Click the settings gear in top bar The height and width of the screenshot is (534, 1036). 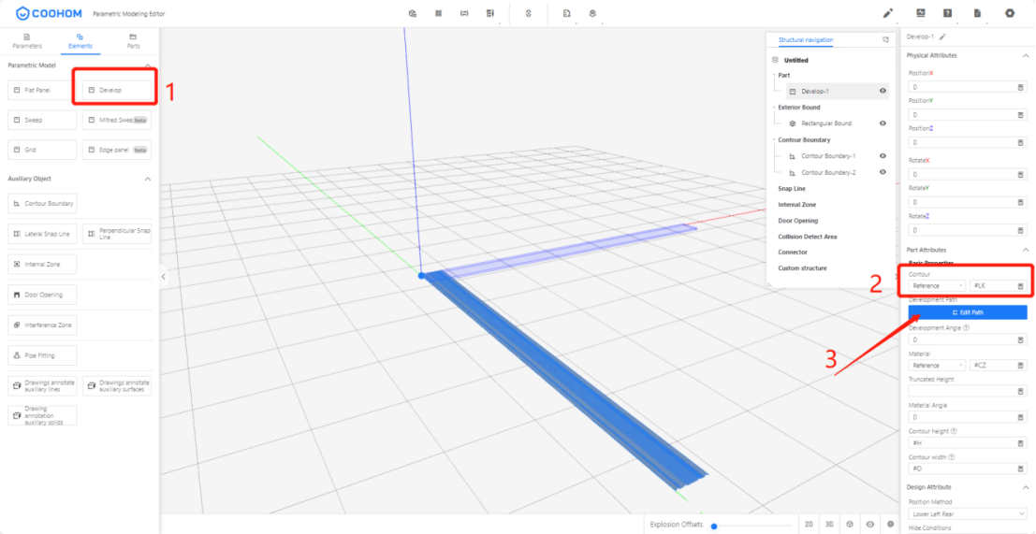(x=1009, y=13)
